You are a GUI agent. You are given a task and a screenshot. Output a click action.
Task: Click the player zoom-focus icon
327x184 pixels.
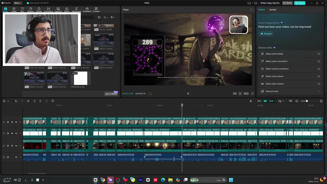click(x=240, y=94)
